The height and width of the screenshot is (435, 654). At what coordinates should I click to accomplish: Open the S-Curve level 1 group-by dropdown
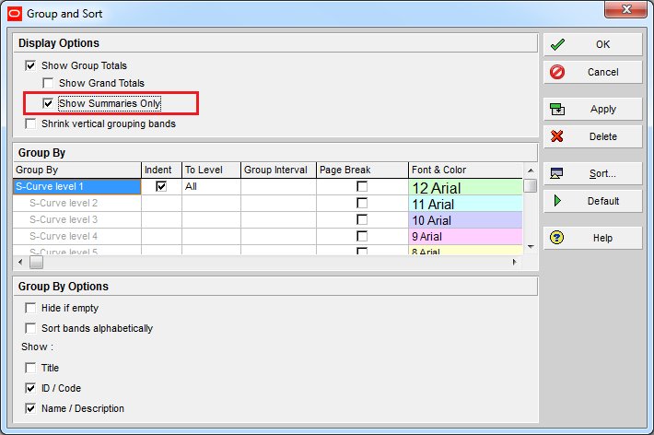click(x=76, y=186)
